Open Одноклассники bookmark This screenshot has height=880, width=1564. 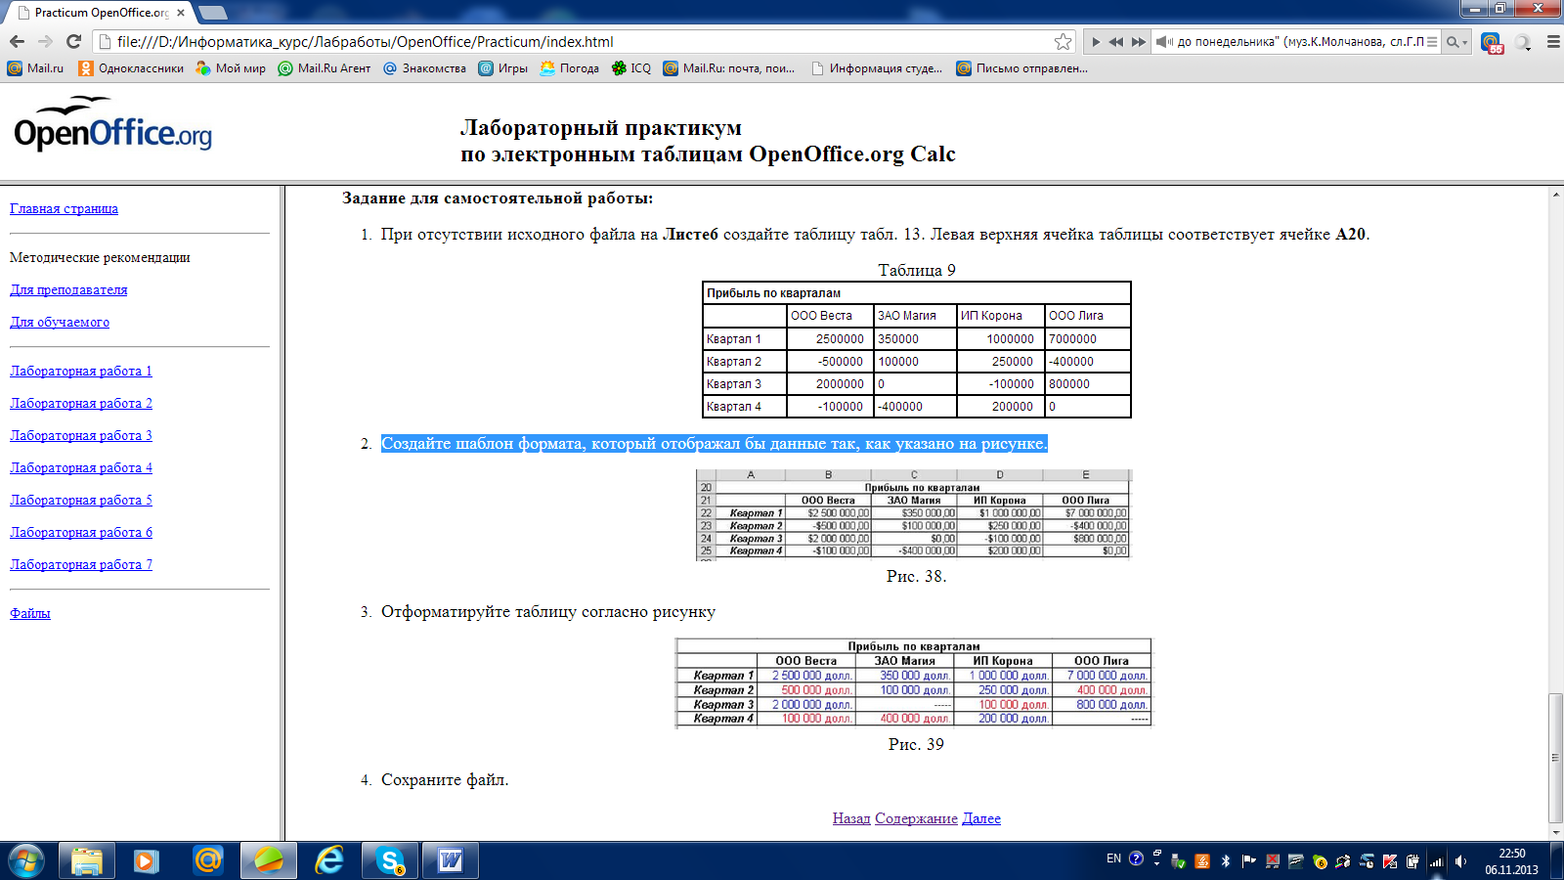(131, 68)
